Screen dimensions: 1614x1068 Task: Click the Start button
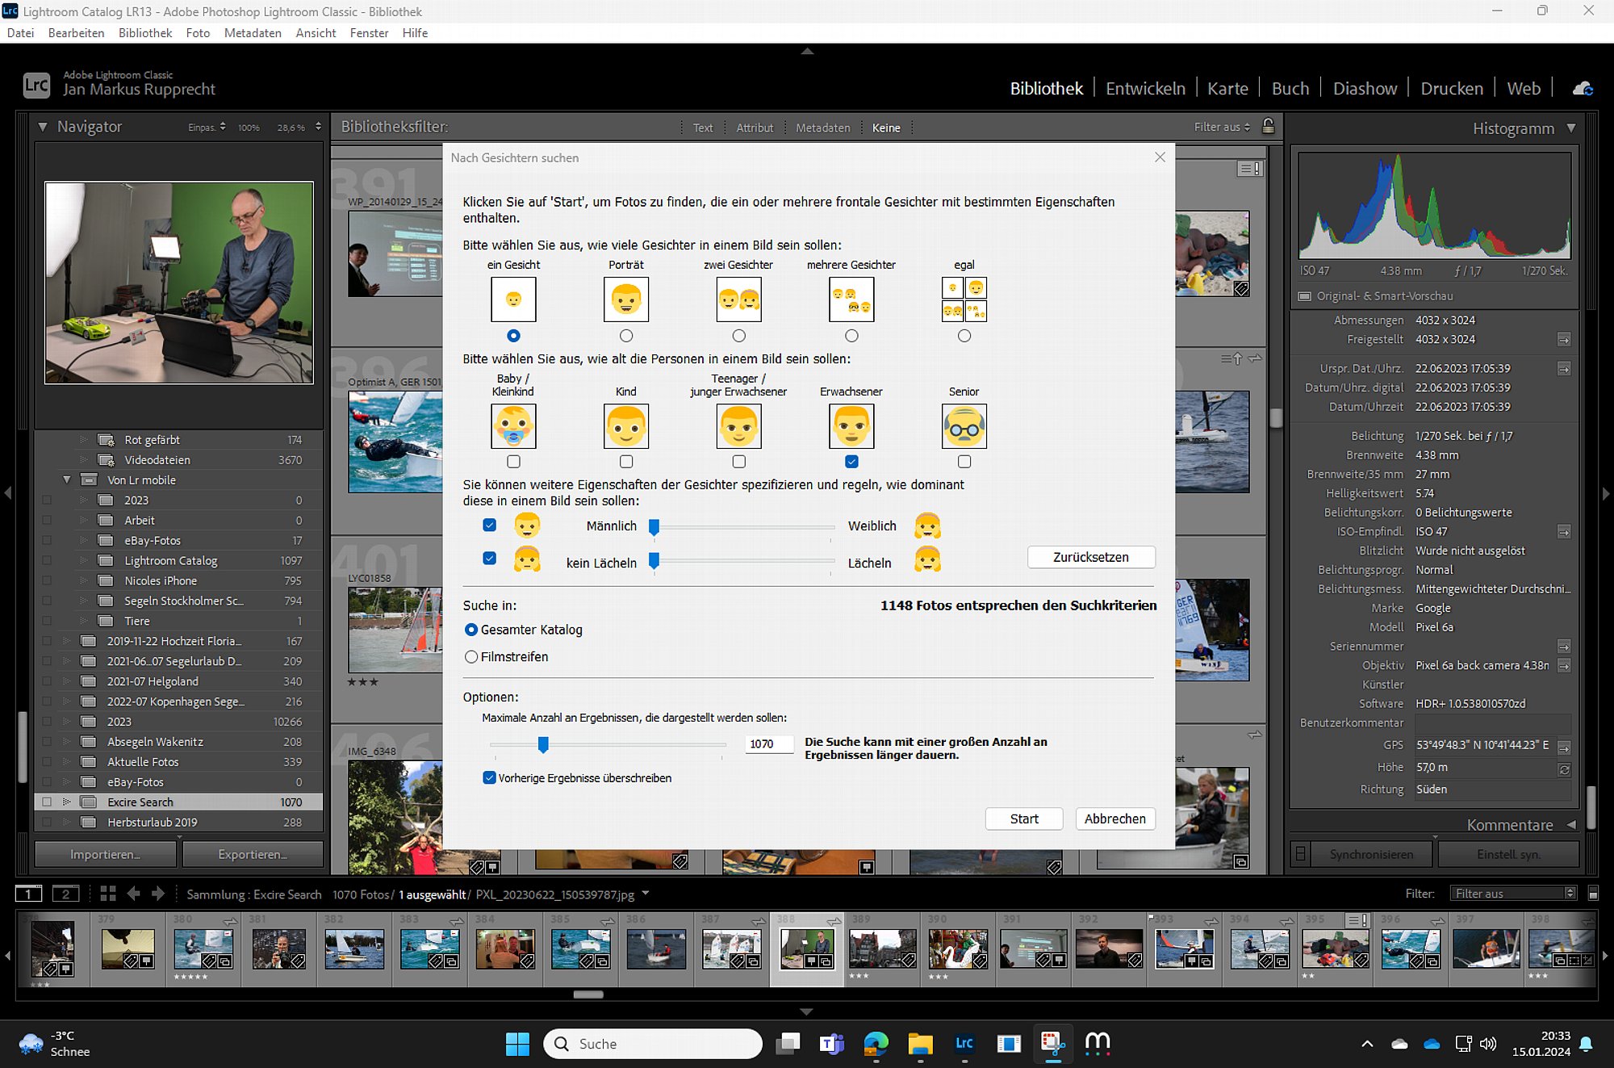(x=1024, y=819)
